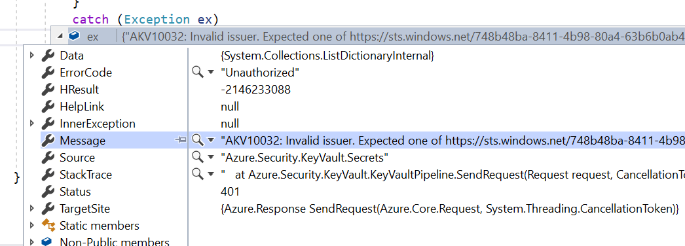Open the magnifier visualizer for Source
685x246 pixels.
198,157
